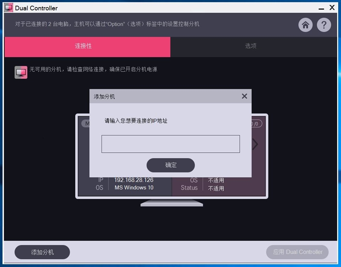Click the 添加分机 button at bottom left
The width and height of the screenshot is (341, 267).
pyautogui.click(x=42, y=252)
